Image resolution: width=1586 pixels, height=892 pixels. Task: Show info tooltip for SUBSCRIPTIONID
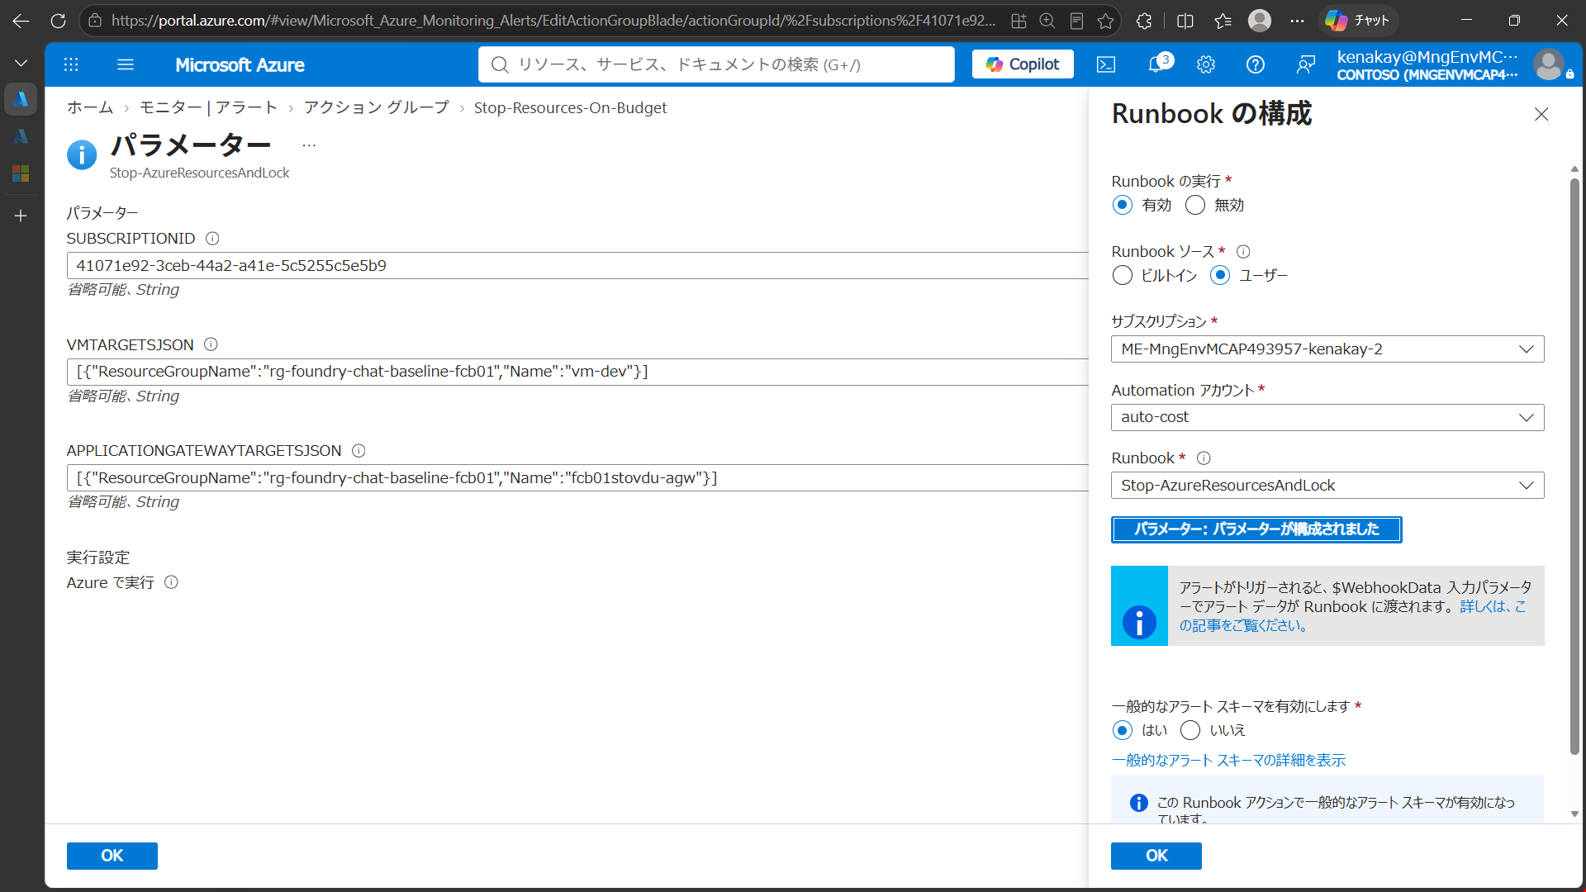pos(212,239)
